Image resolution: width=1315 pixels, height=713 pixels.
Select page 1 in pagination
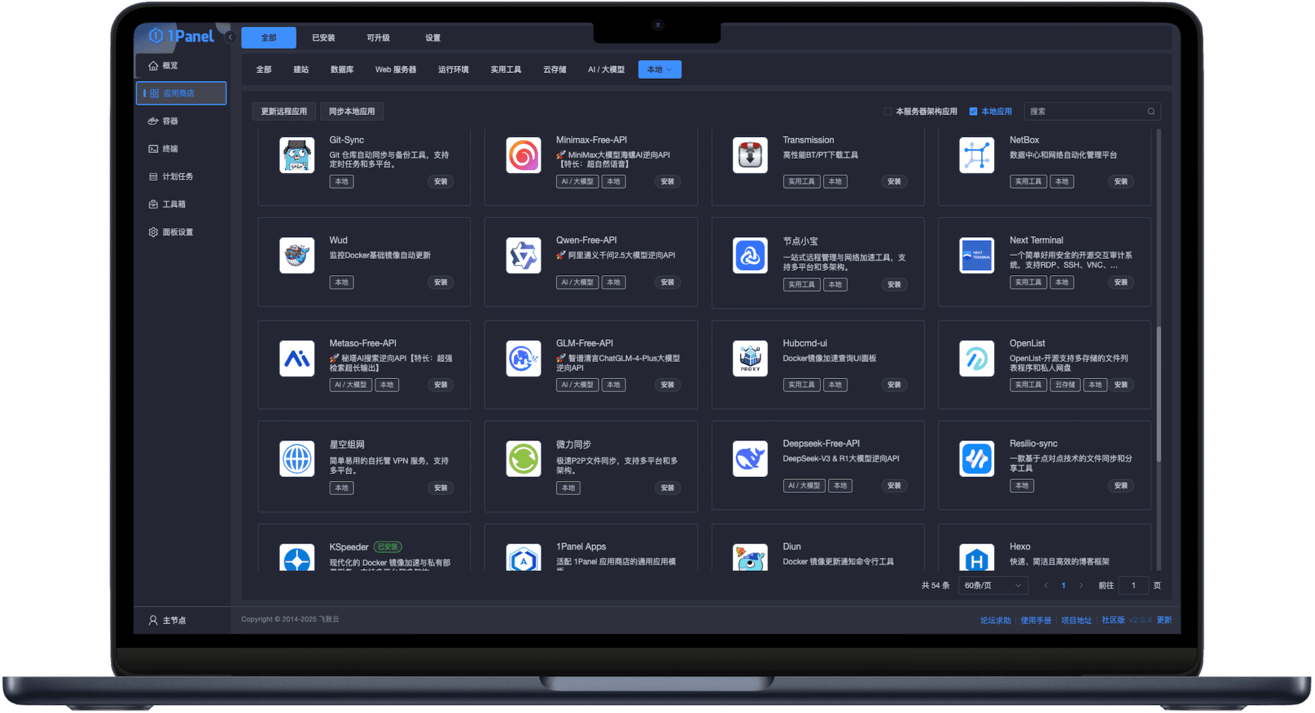point(1064,585)
